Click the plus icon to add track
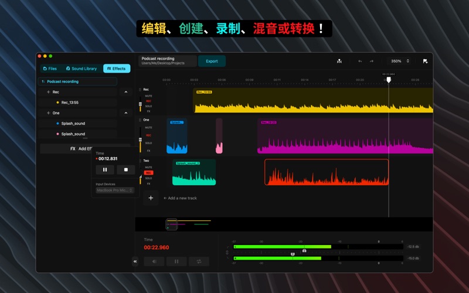Viewport: 469px width, 293px height. (151, 198)
